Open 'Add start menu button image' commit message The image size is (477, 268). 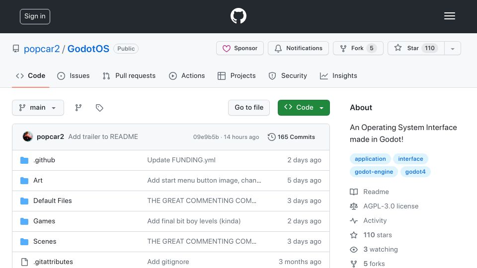(x=204, y=181)
